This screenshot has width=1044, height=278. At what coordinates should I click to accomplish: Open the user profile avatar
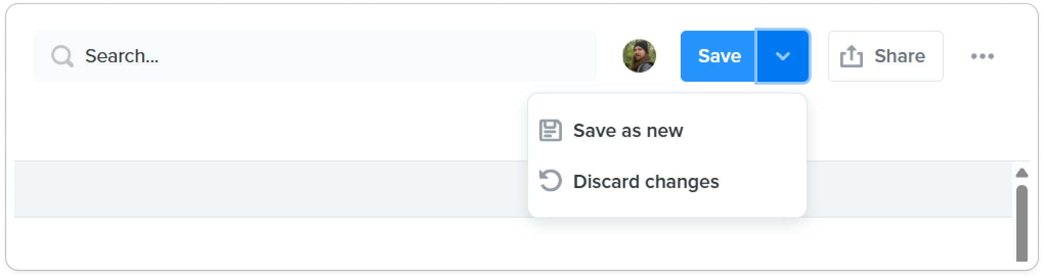[639, 56]
